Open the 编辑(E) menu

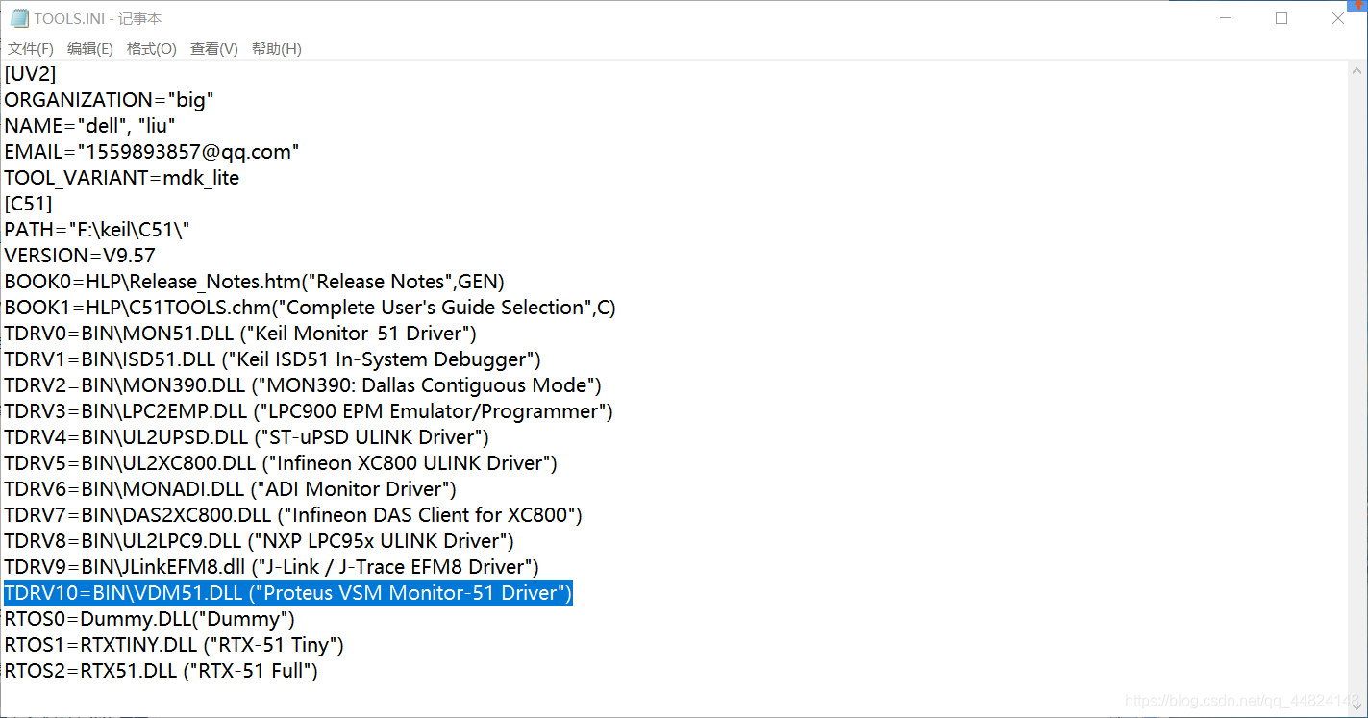tap(90, 49)
